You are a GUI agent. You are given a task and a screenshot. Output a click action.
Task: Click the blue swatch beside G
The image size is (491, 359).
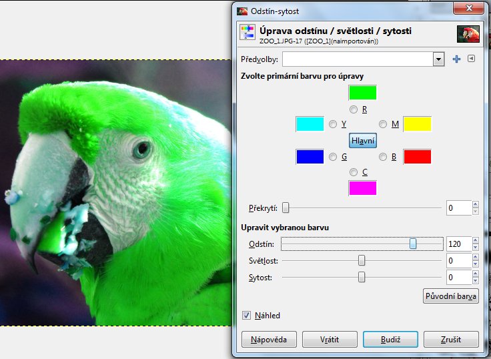[310, 157]
